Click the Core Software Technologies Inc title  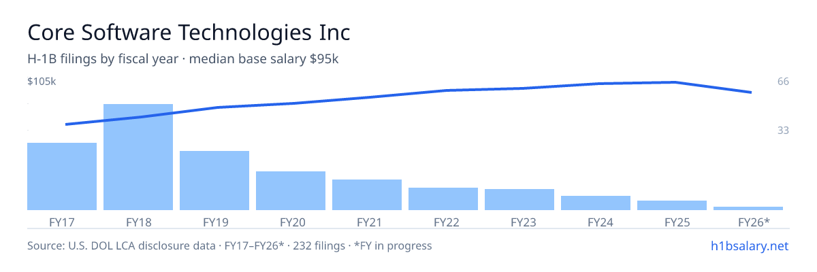(189, 32)
